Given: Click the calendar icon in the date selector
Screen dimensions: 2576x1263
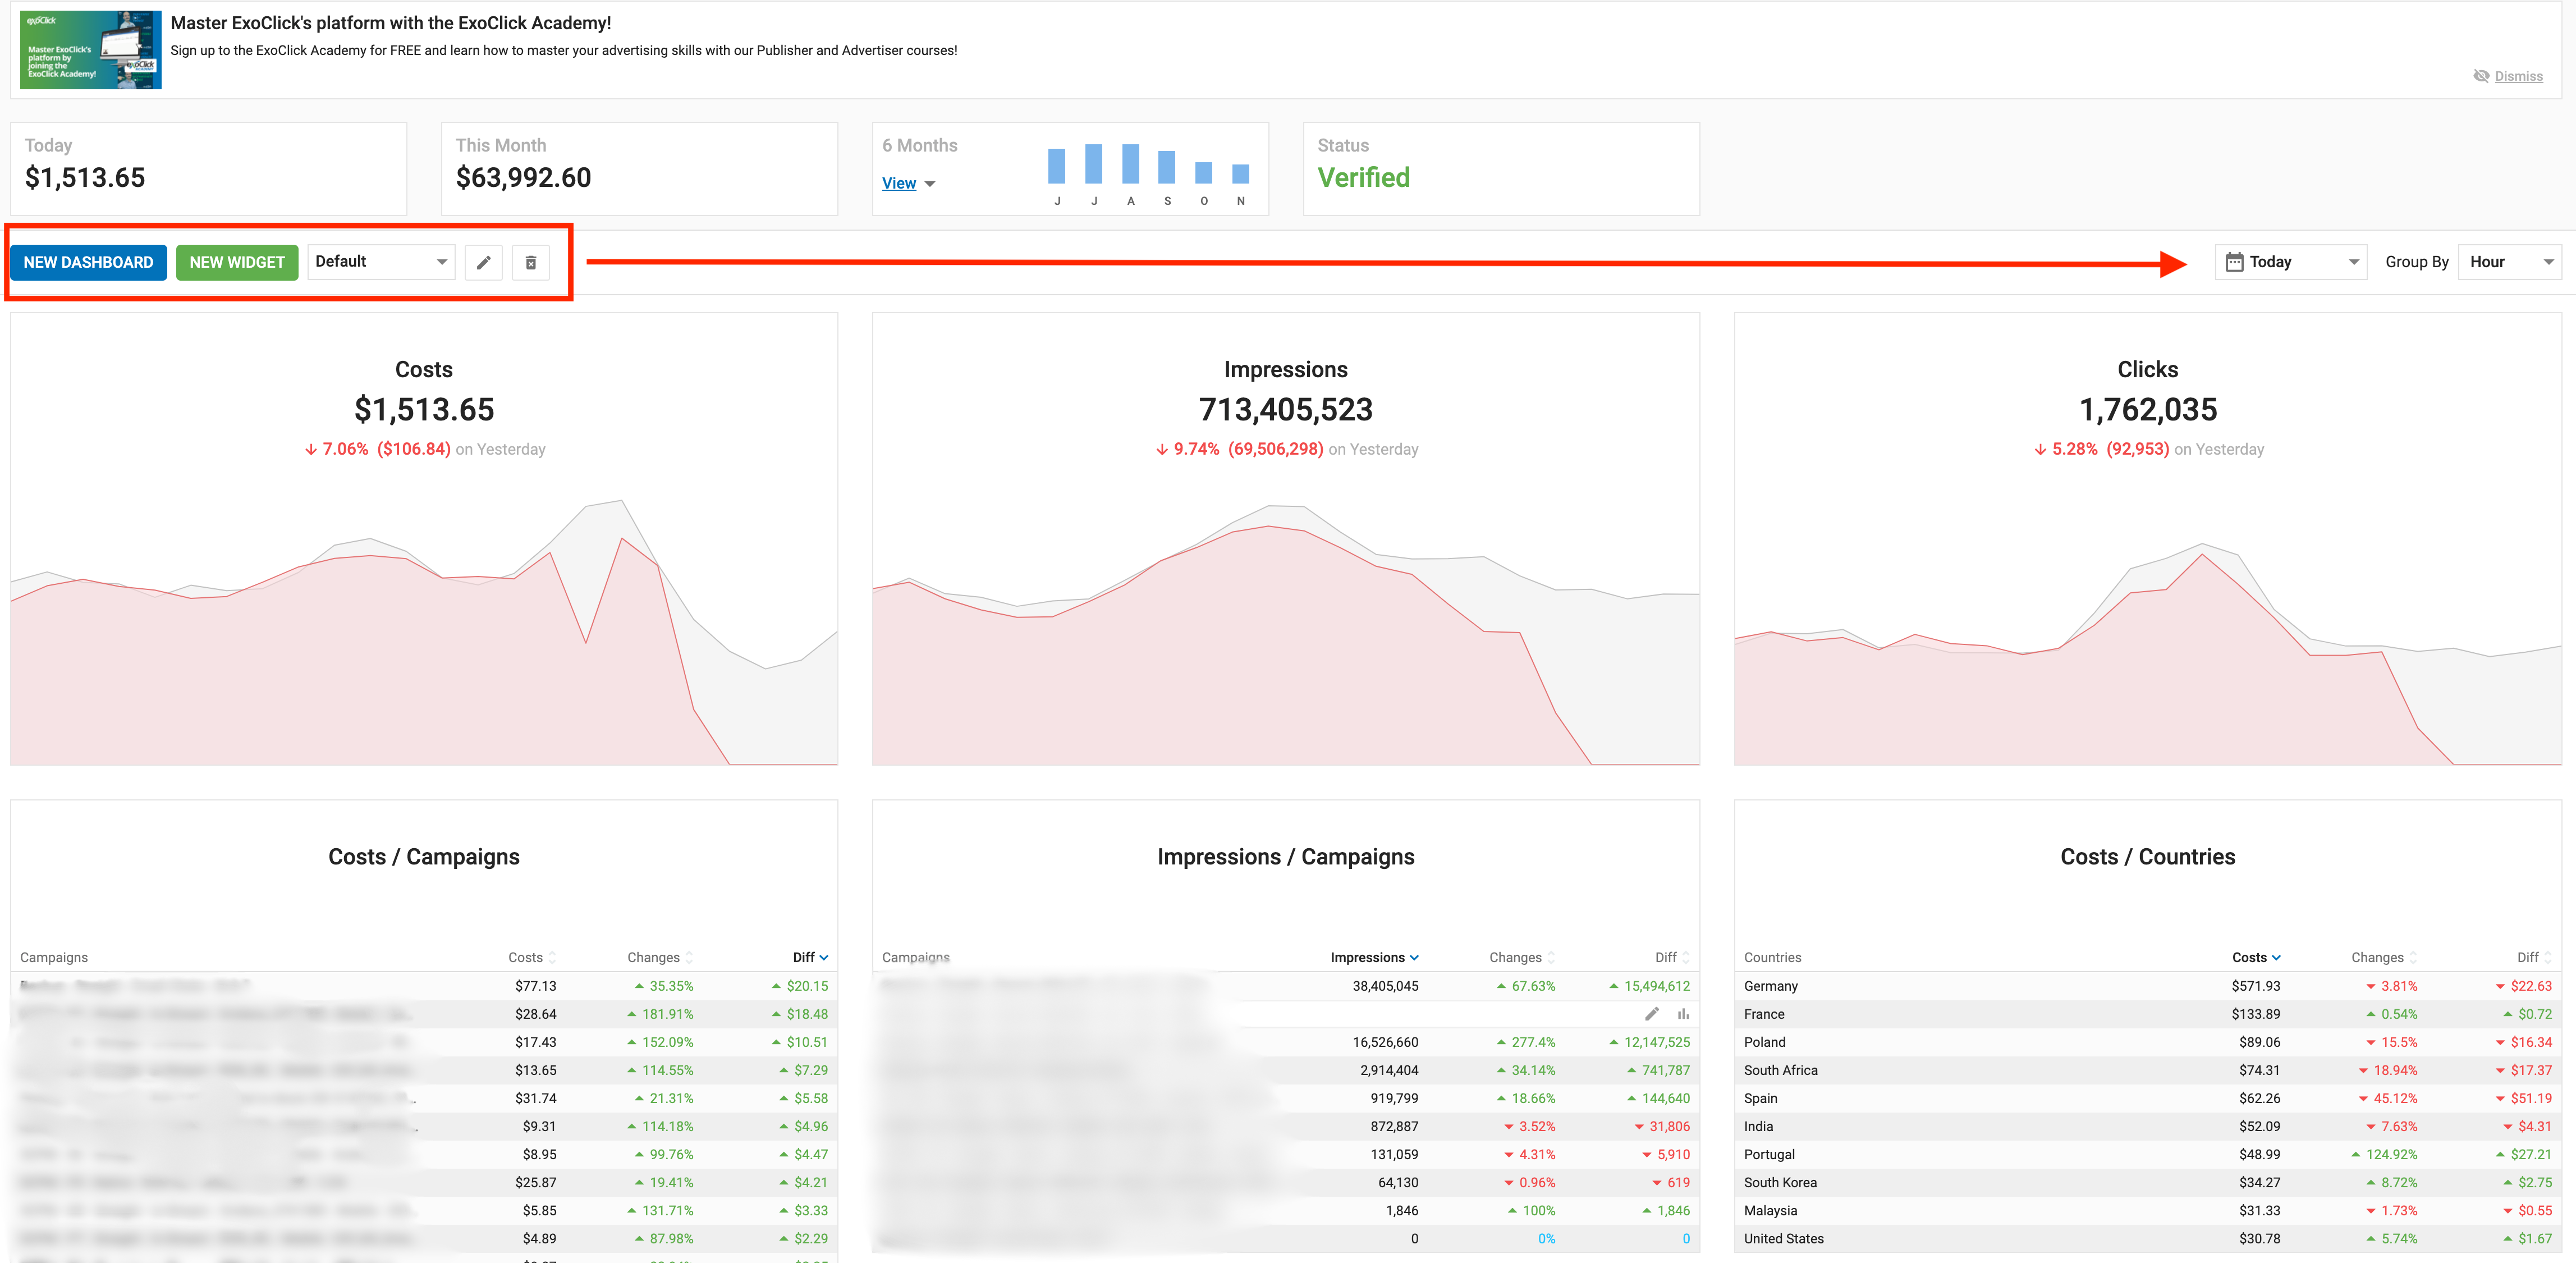Looking at the screenshot, I should (x=2235, y=261).
